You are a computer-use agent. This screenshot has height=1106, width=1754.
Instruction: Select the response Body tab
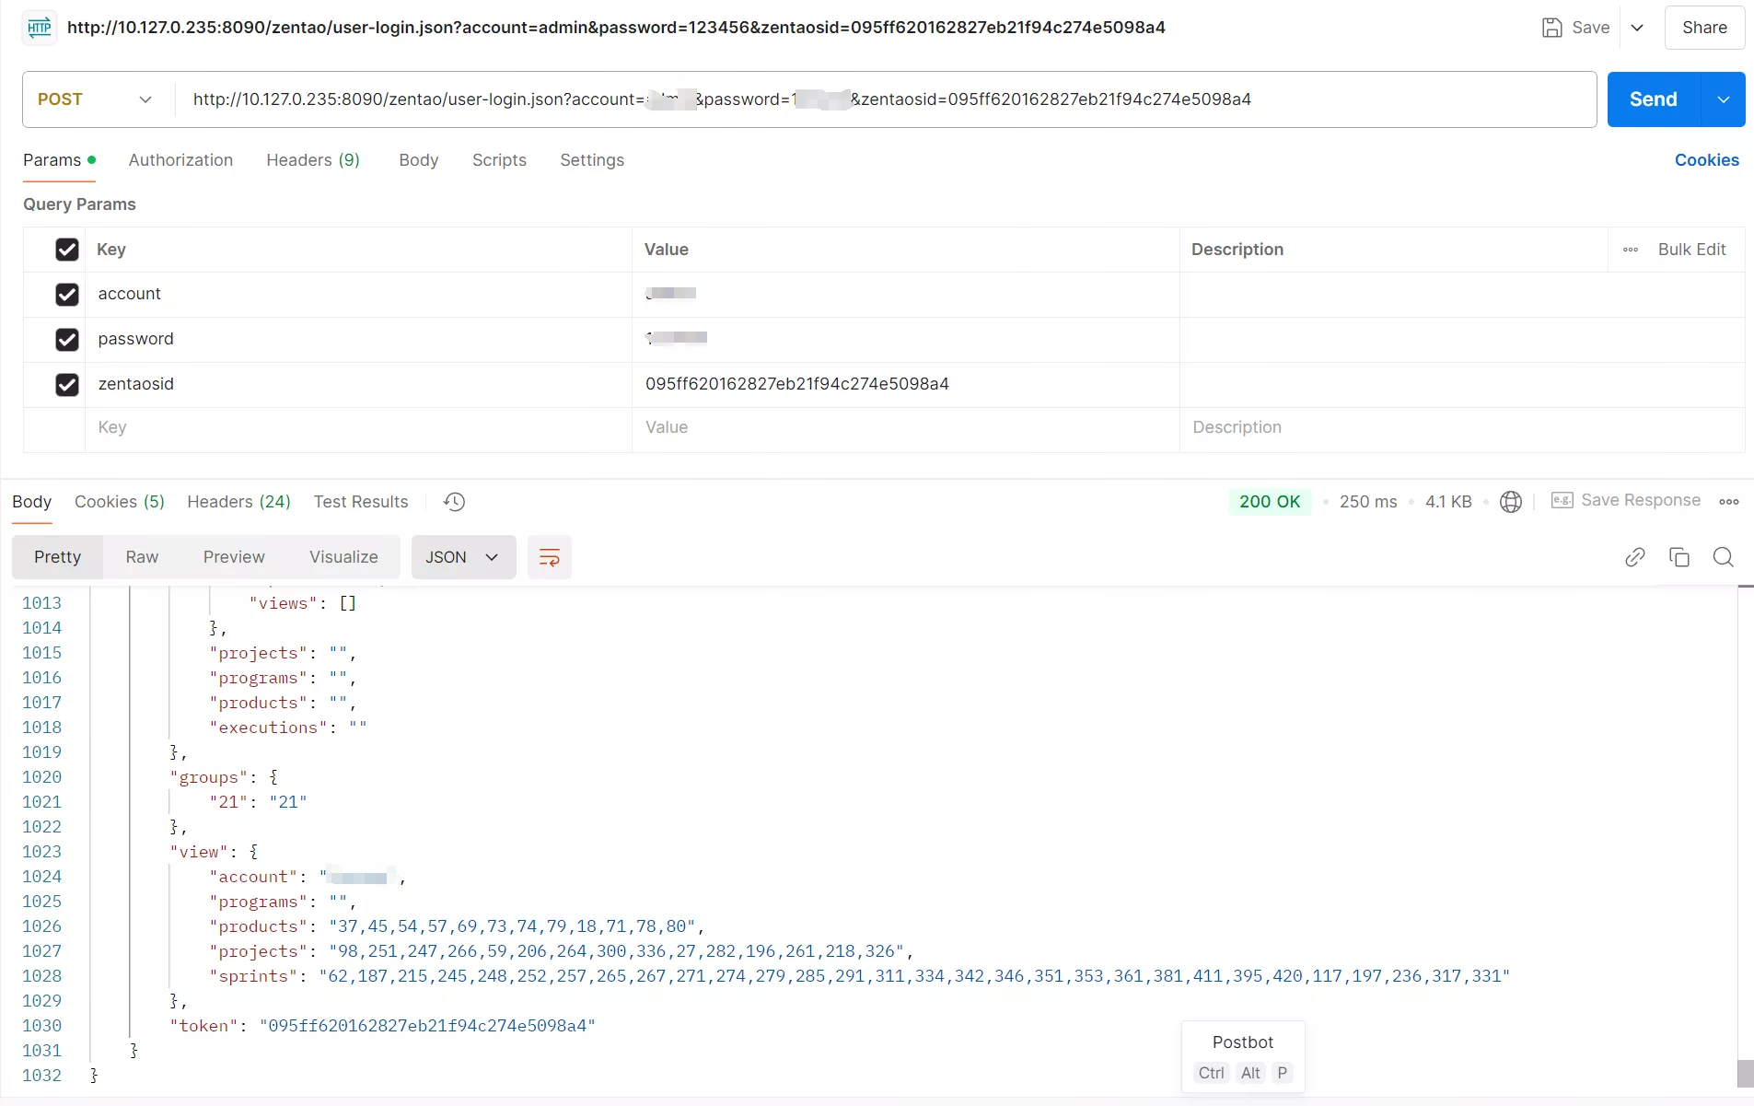pos(31,502)
